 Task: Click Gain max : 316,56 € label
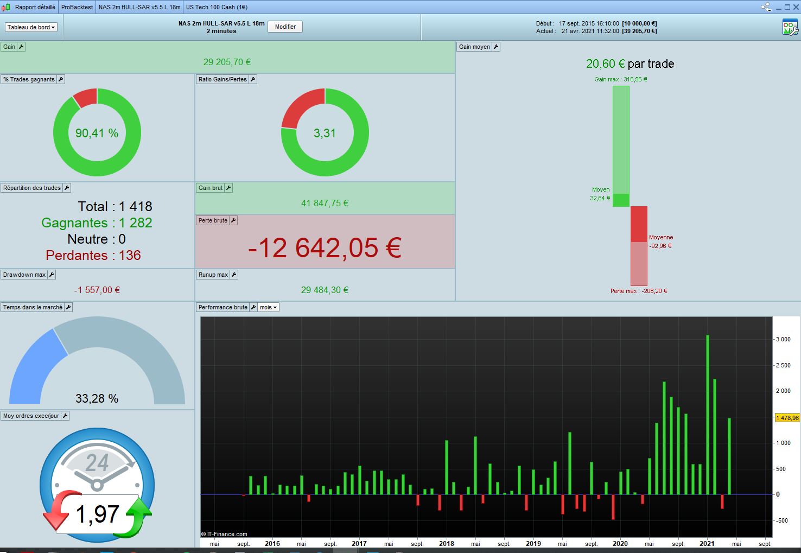621,79
